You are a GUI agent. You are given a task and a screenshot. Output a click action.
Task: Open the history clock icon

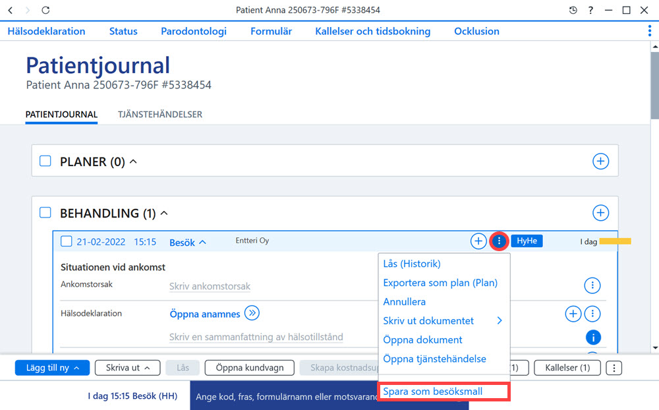(573, 10)
